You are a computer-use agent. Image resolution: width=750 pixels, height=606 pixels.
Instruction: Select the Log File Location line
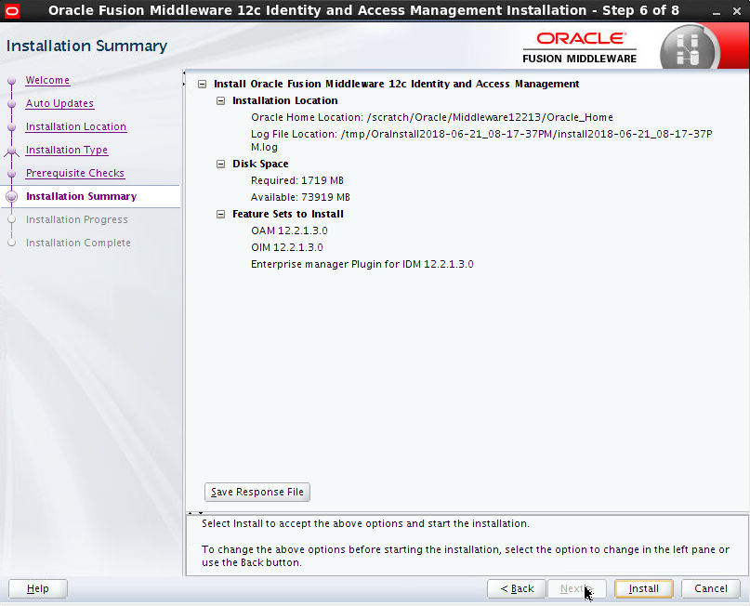[481, 140]
